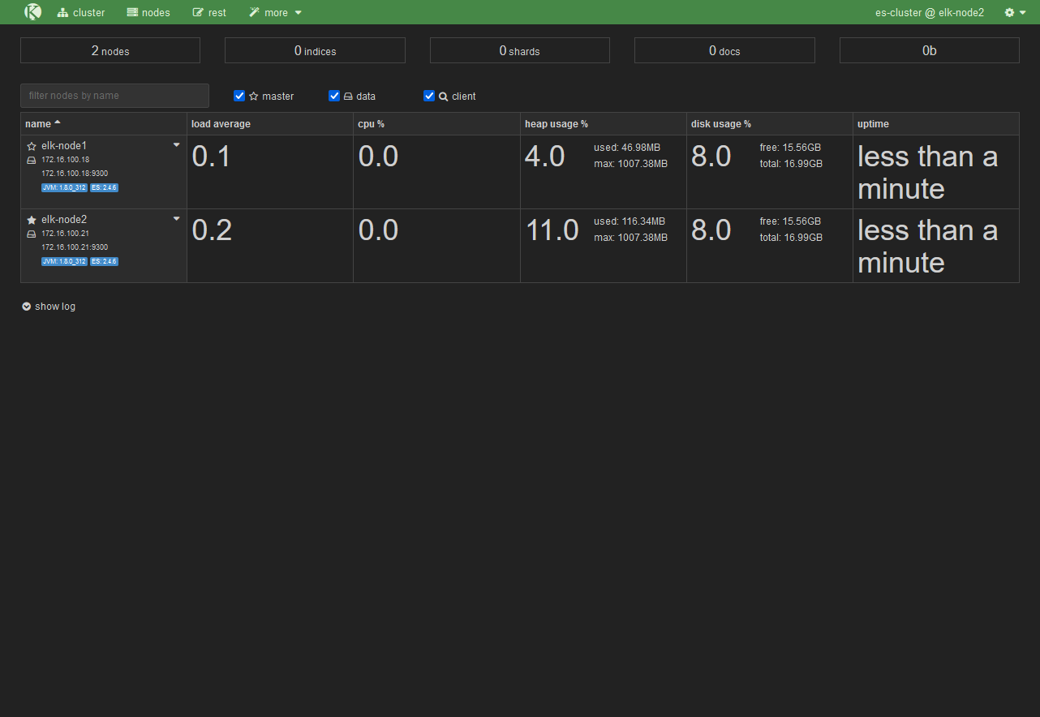
Task: Open the rest menu item
Action: [x=209, y=12]
